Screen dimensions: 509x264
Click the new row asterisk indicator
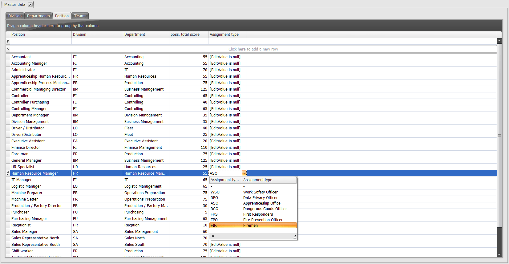tap(8, 49)
